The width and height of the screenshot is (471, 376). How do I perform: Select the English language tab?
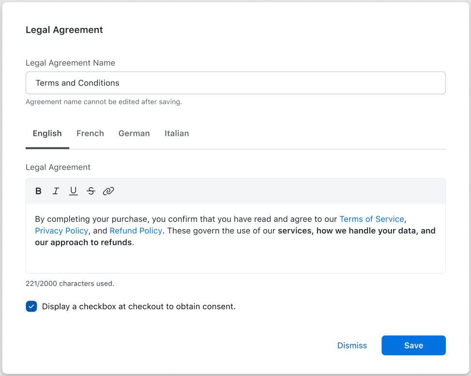[47, 133]
